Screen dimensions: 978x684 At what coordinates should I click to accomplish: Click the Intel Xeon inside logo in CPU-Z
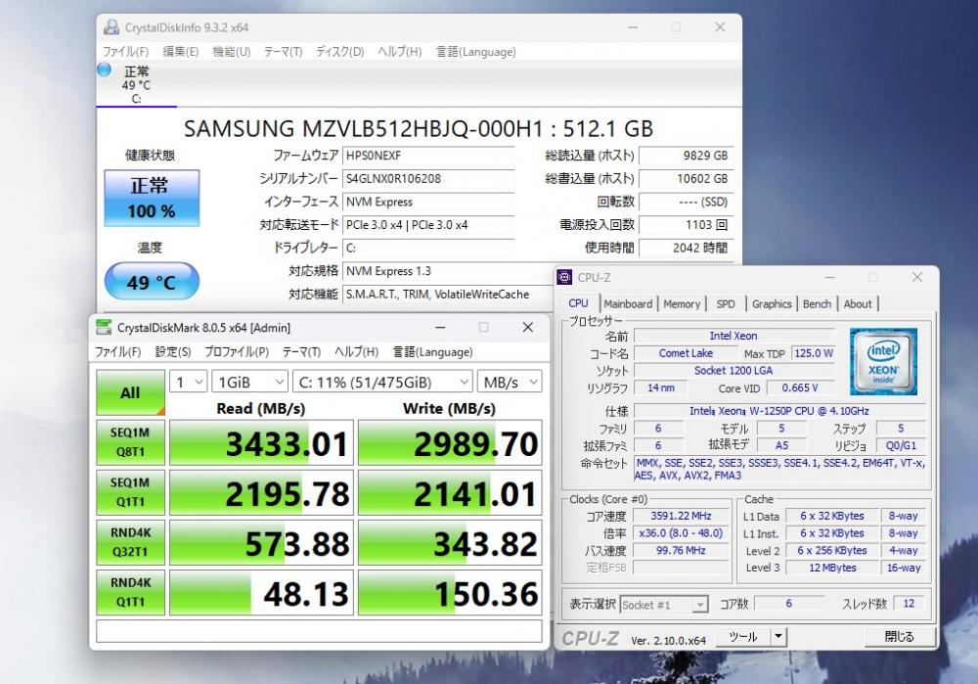[x=883, y=361]
